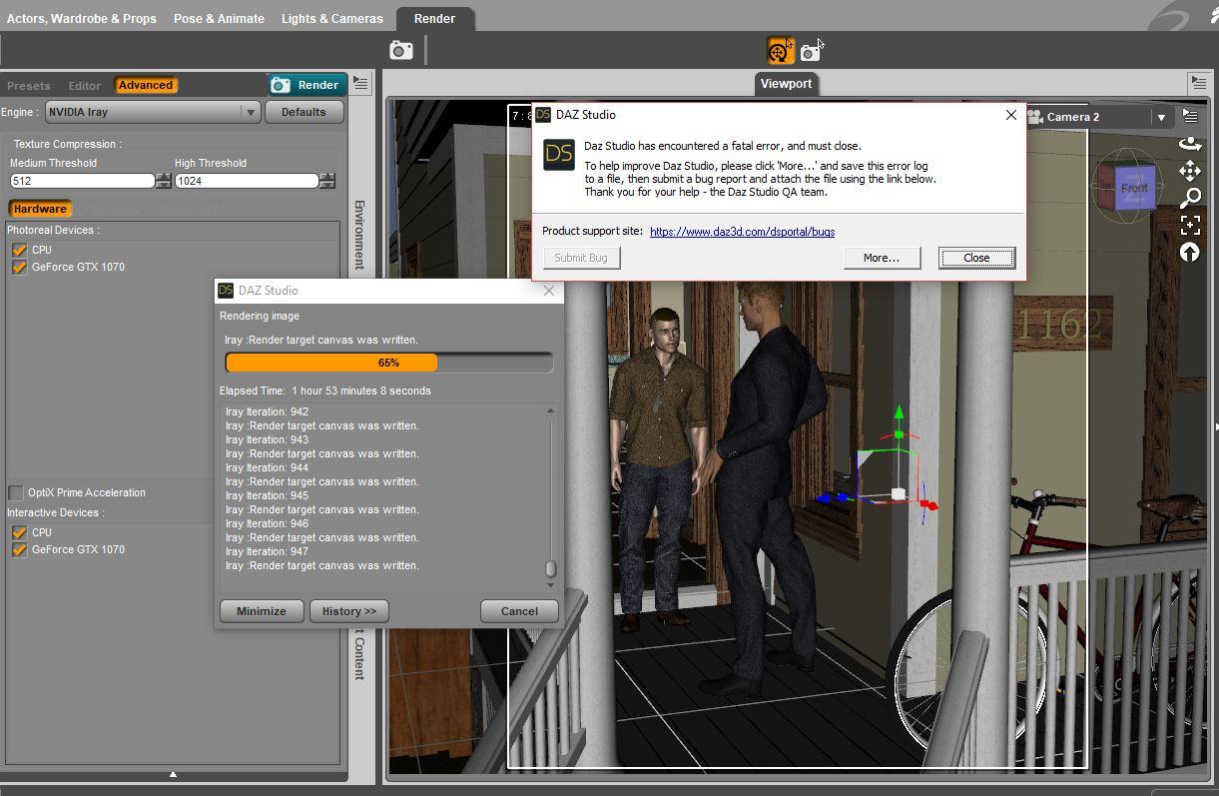Open the Viewport pane options menu icon
1219x796 pixels.
click(x=1198, y=82)
